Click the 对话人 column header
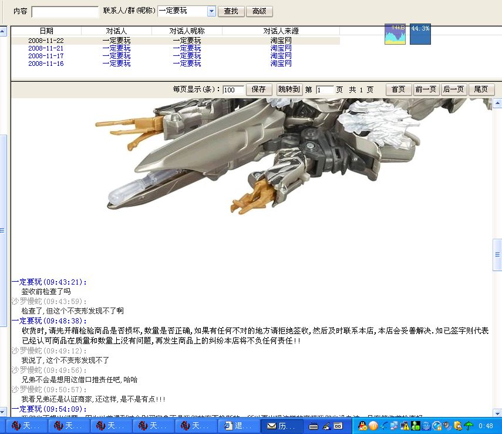The width and height of the screenshot is (502, 434). tap(116, 31)
